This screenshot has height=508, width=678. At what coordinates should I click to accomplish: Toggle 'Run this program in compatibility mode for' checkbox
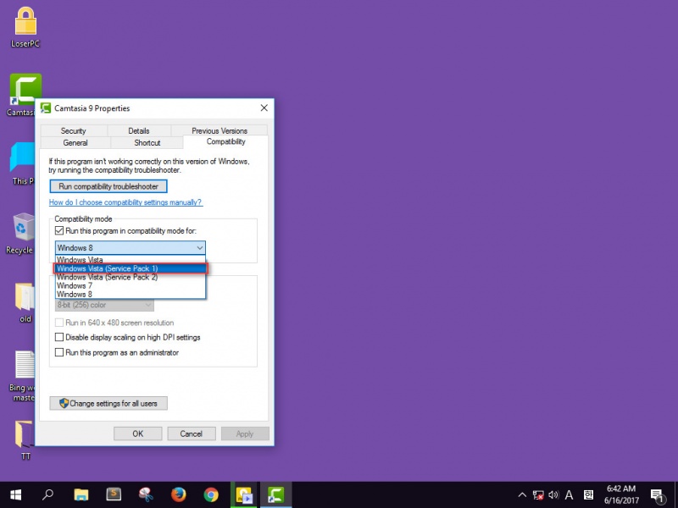59,230
